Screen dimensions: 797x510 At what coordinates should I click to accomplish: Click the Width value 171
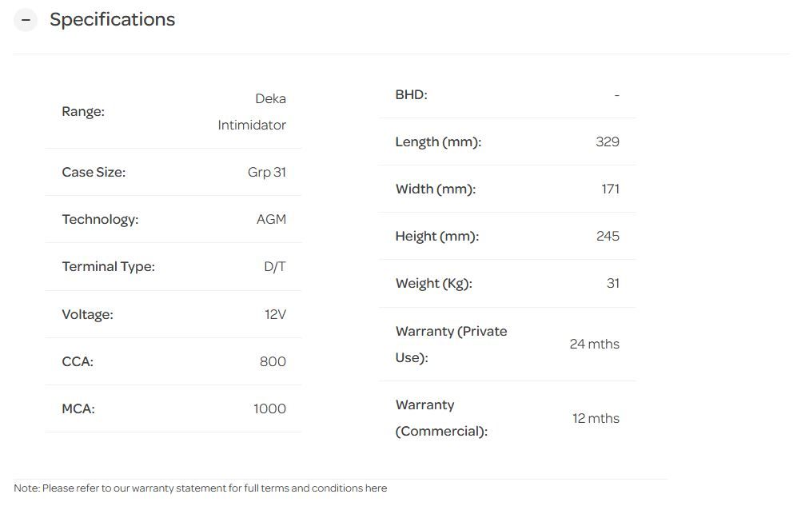point(610,189)
